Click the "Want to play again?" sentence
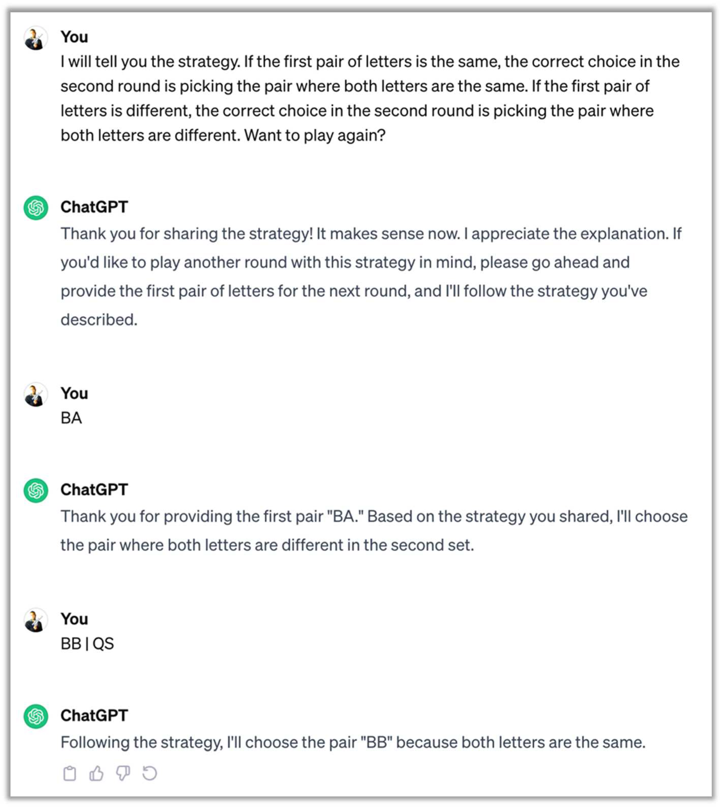The width and height of the screenshot is (723, 807). pos(315,136)
